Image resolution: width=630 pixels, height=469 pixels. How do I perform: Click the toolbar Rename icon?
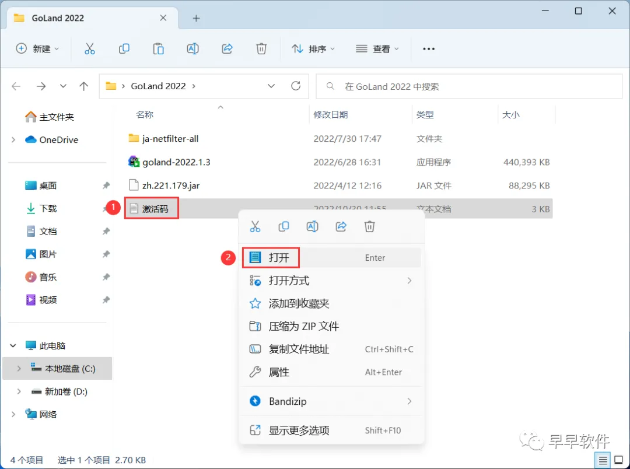(x=193, y=48)
